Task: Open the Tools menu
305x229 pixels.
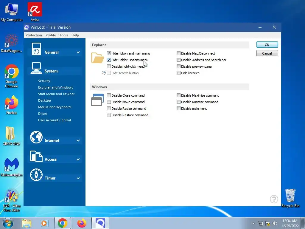Action: [64, 35]
